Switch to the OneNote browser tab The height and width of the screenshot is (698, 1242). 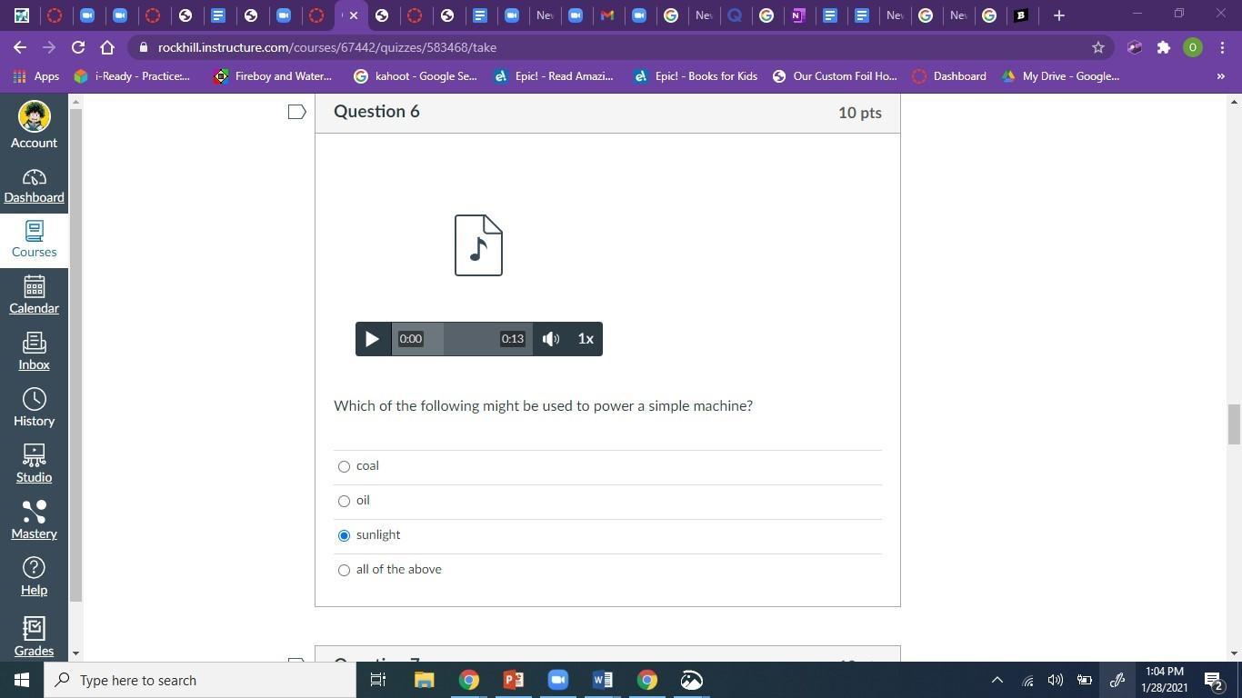pos(797,15)
